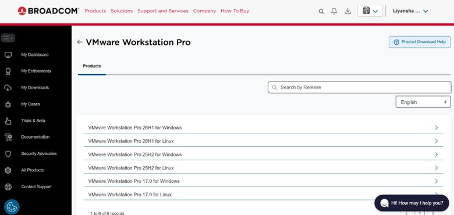Open Contact Support link in sidebar
Viewport: 454px width, 215px height.
36,186
